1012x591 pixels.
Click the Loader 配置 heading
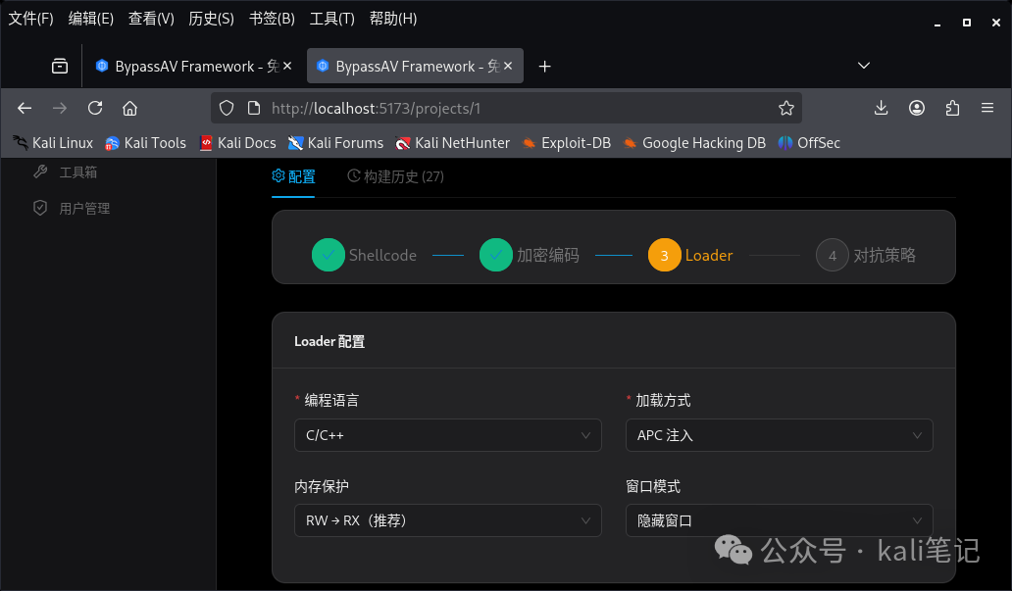(x=329, y=341)
